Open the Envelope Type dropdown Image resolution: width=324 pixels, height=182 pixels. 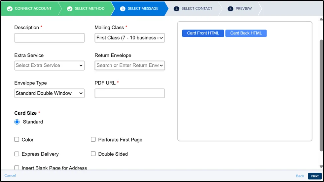49,93
